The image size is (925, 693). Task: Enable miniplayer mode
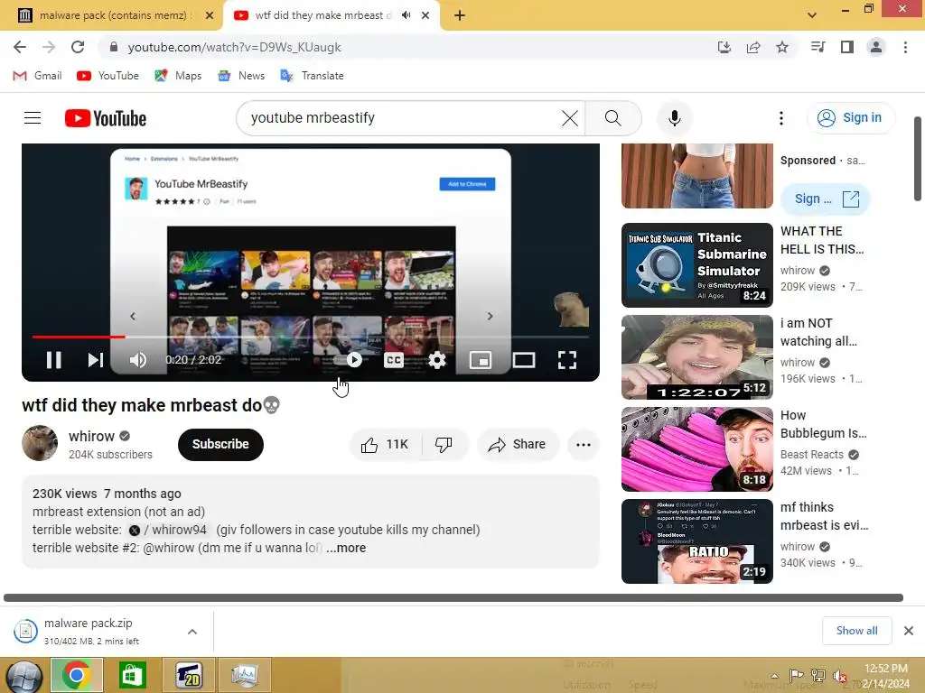[481, 359]
